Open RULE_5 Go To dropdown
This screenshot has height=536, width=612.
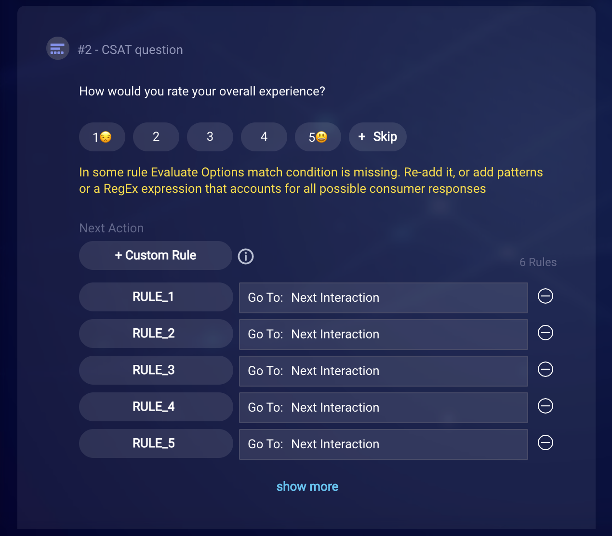[x=384, y=444]
